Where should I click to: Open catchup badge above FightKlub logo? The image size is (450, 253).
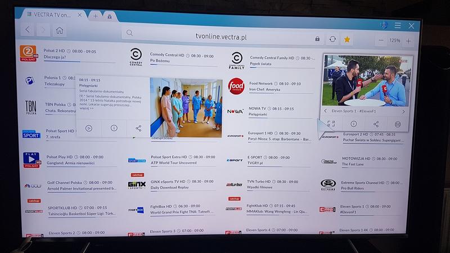[235, 198]
